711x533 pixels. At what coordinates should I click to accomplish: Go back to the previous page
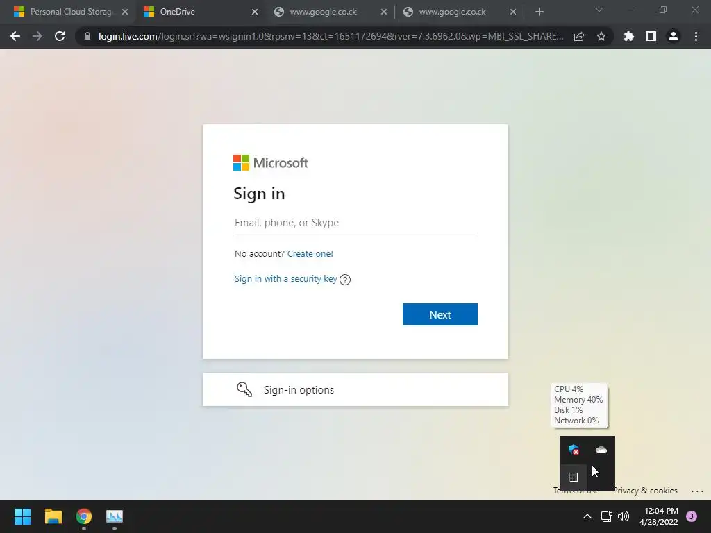[15, 36]
